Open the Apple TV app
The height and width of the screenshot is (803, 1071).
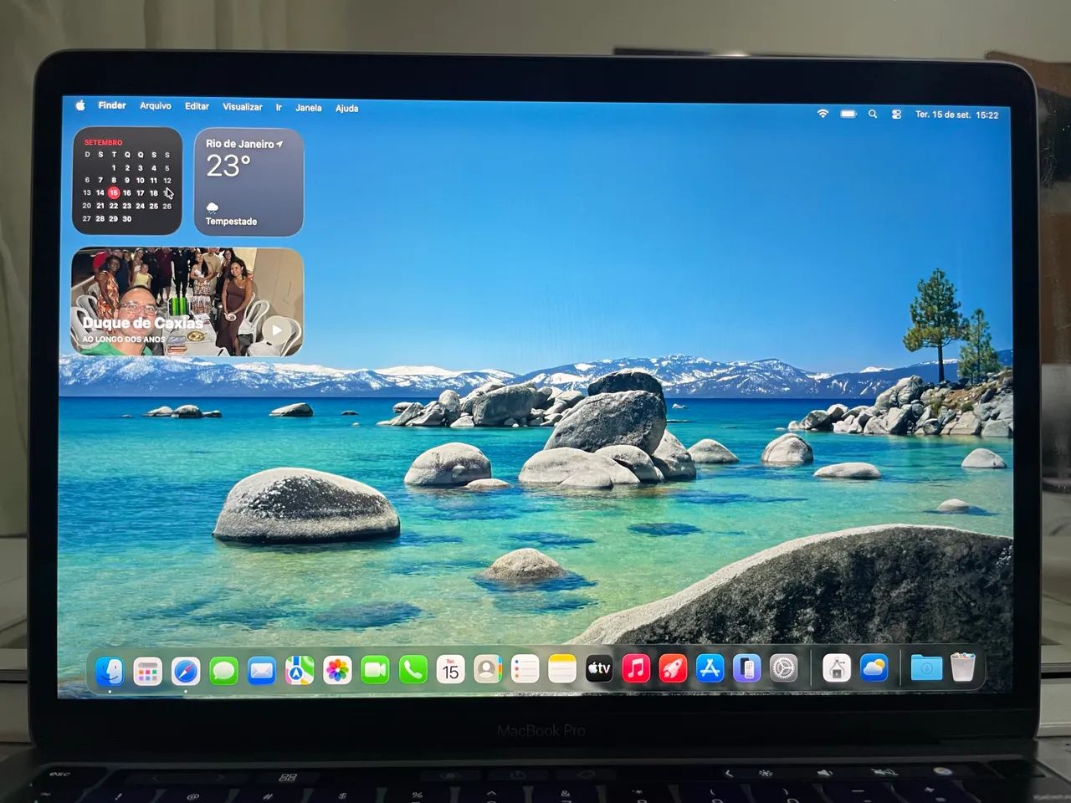[x=599, y=668]
